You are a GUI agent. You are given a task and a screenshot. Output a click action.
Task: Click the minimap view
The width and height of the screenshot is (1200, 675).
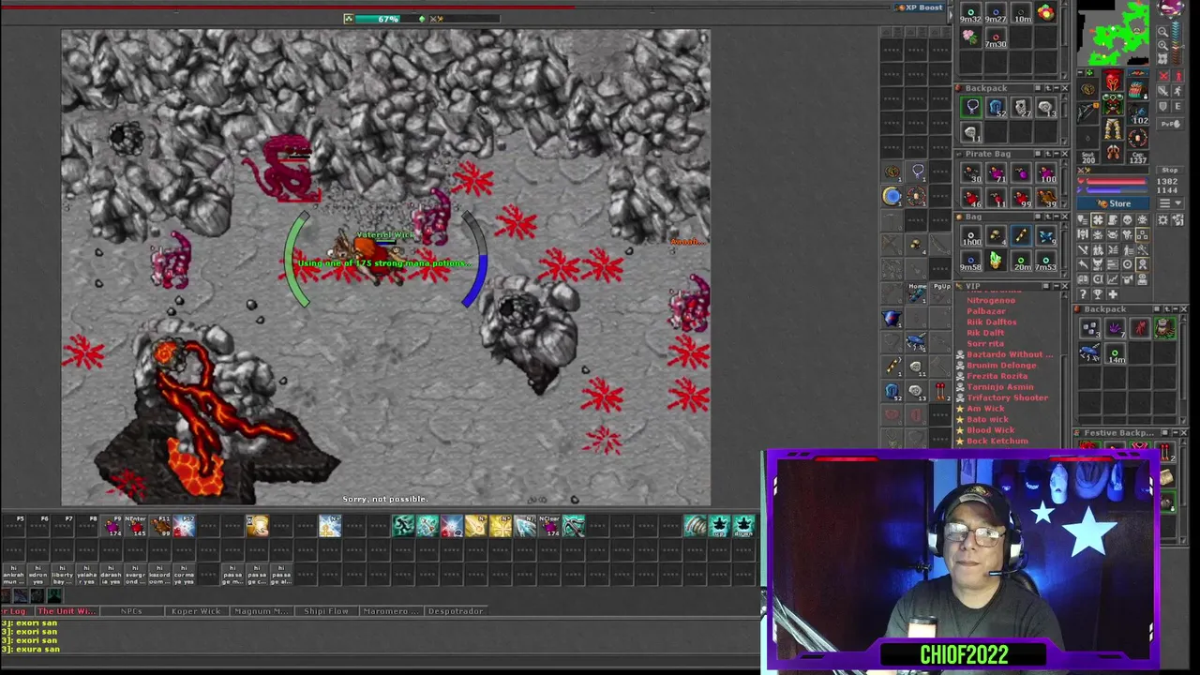tap(1114, 33)
